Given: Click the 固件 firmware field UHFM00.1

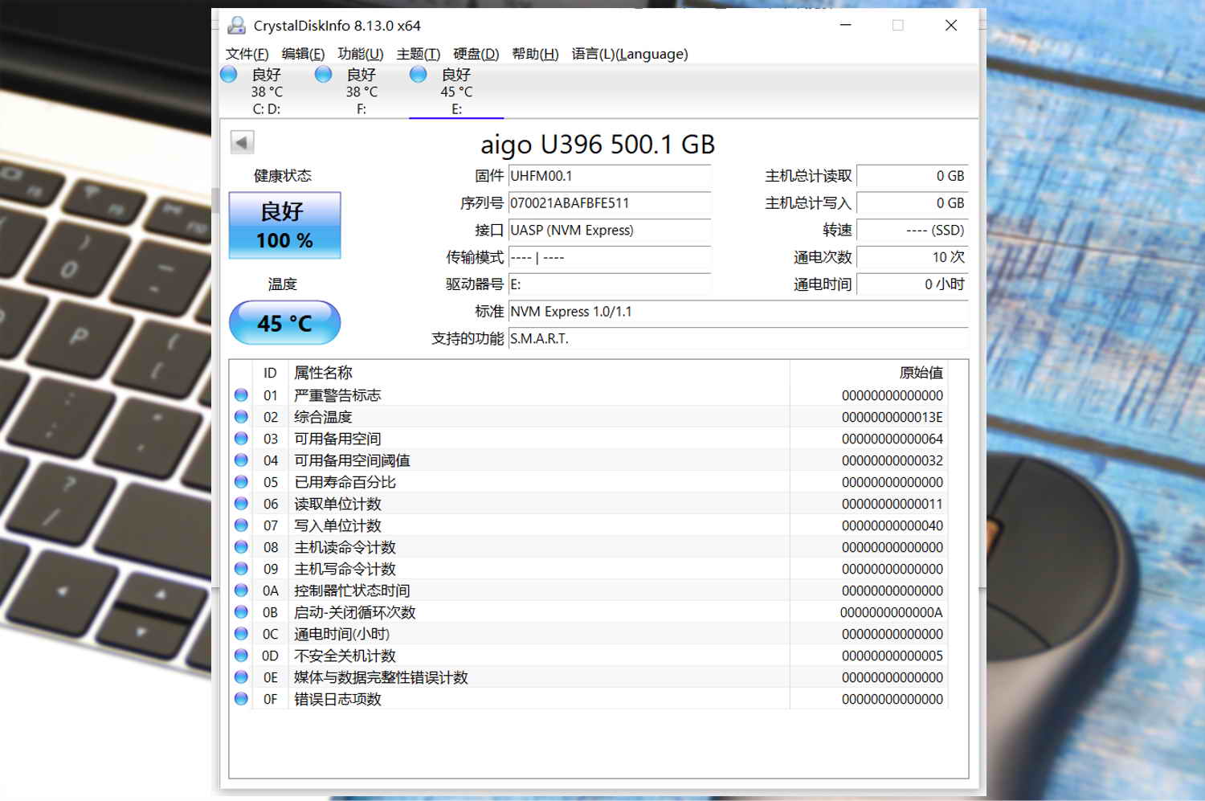Looking at the screenshot, I should coord(610,176).
